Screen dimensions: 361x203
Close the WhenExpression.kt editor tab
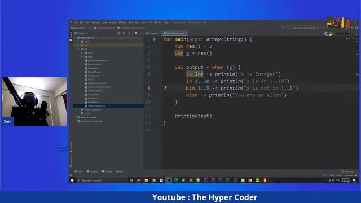(x=186, y=33)
